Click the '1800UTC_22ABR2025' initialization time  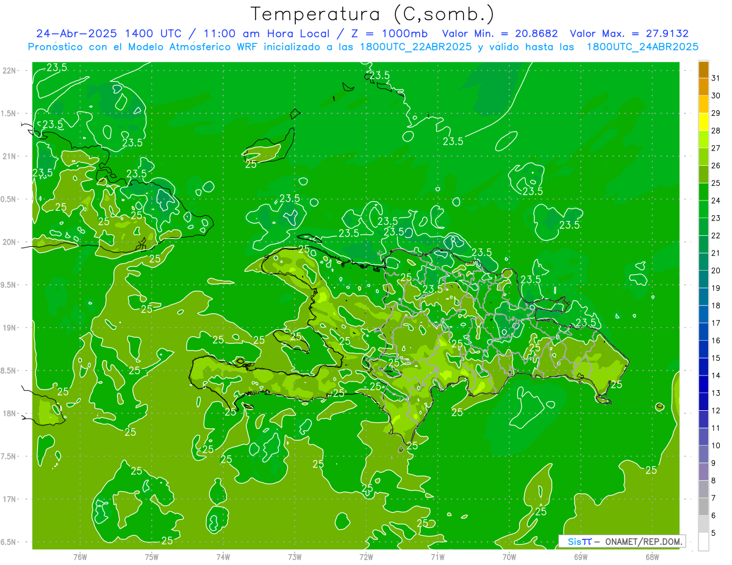point(417,47)
